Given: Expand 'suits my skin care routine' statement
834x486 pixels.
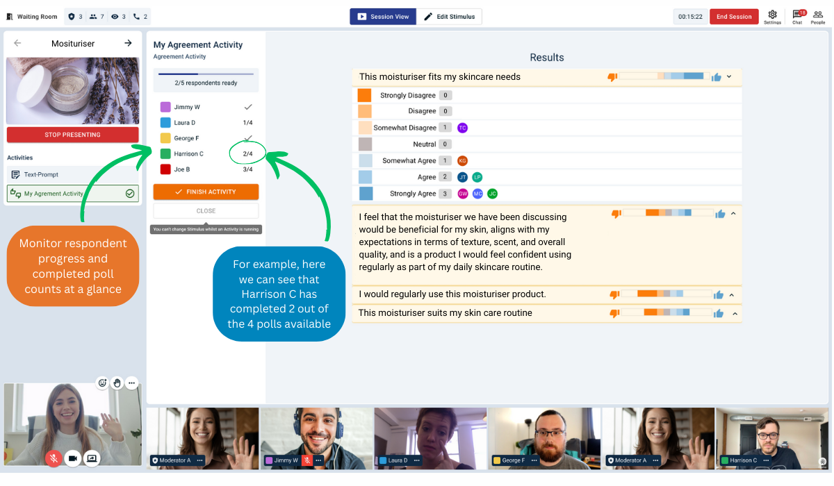Looking at the screenshot, I should coord(733,313).
